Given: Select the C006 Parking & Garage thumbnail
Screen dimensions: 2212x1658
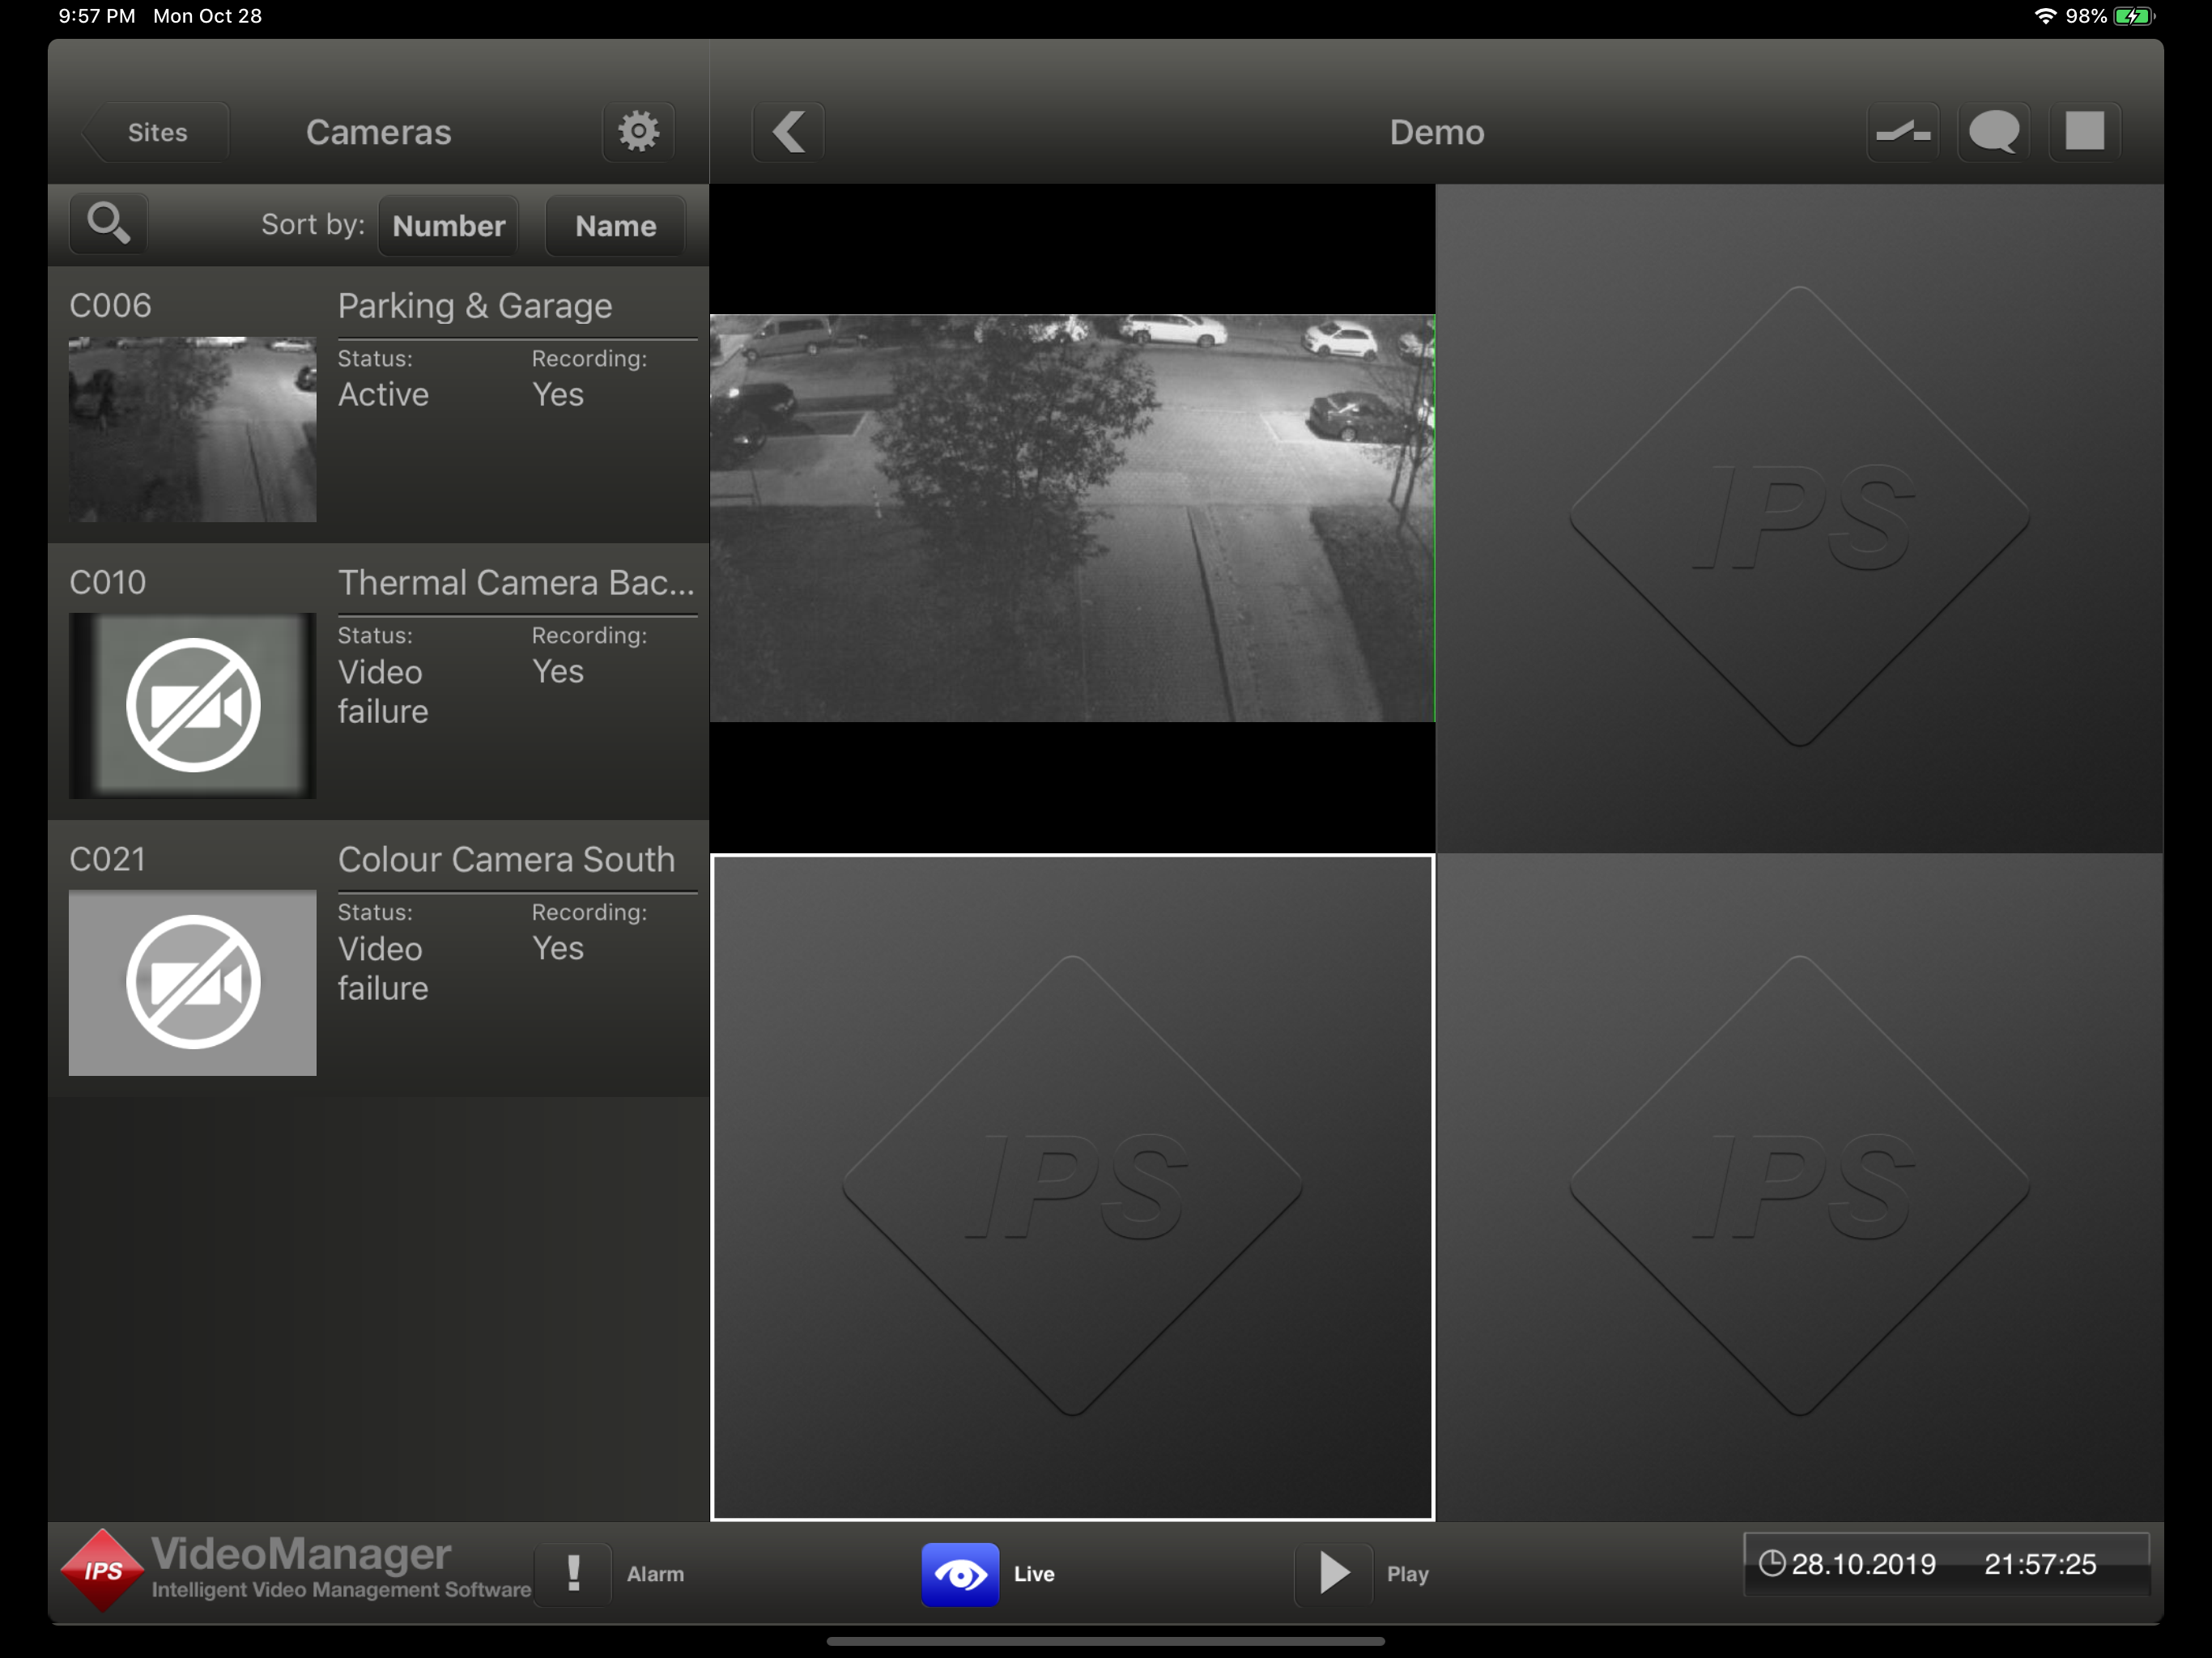Looking at the screenshot, I should (192, 429).
